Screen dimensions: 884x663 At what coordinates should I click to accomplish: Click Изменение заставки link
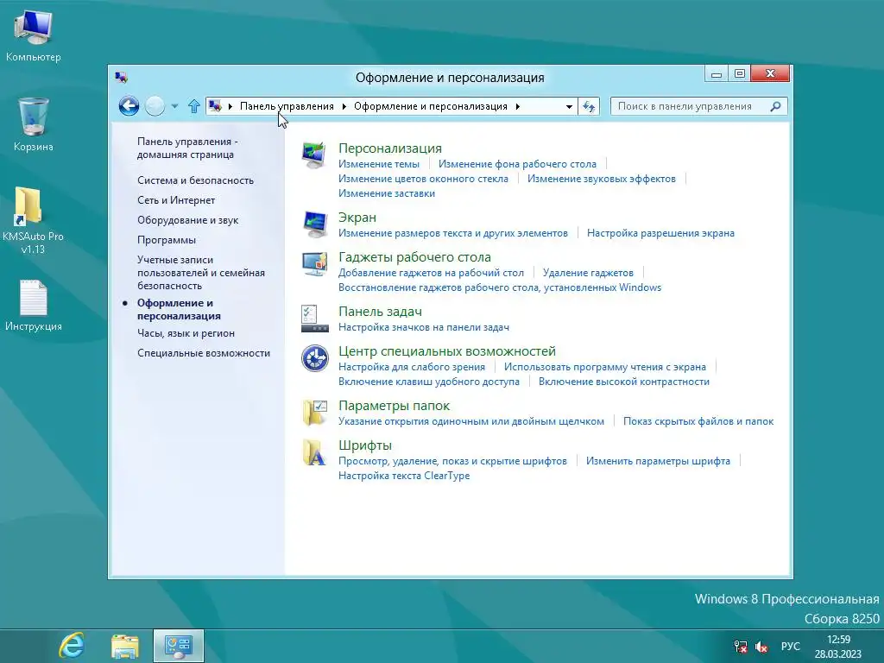pos(387,193)
